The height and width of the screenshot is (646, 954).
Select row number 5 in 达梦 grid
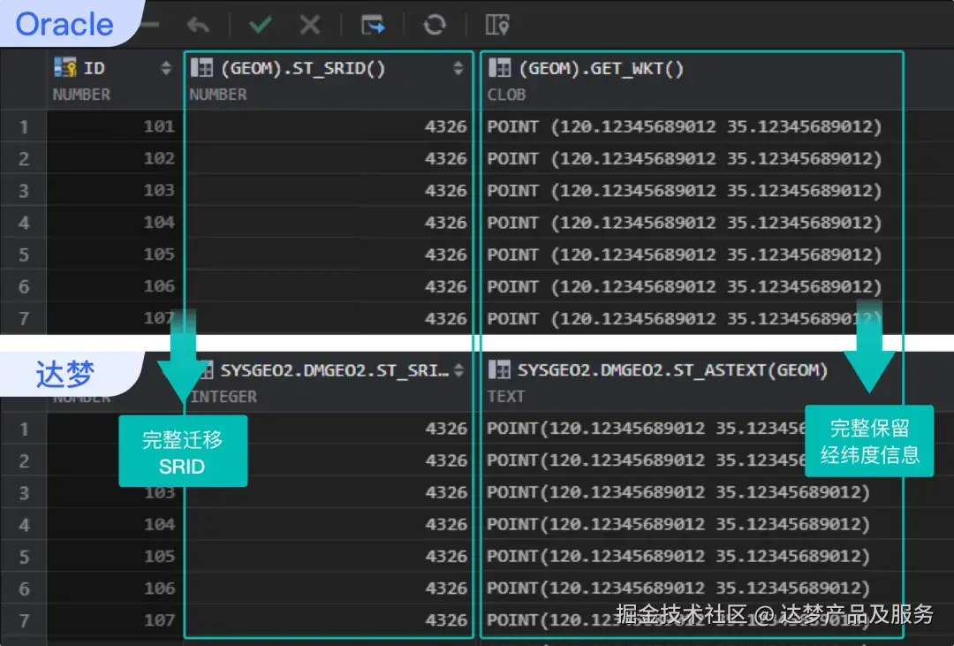(x=24, y=557)
